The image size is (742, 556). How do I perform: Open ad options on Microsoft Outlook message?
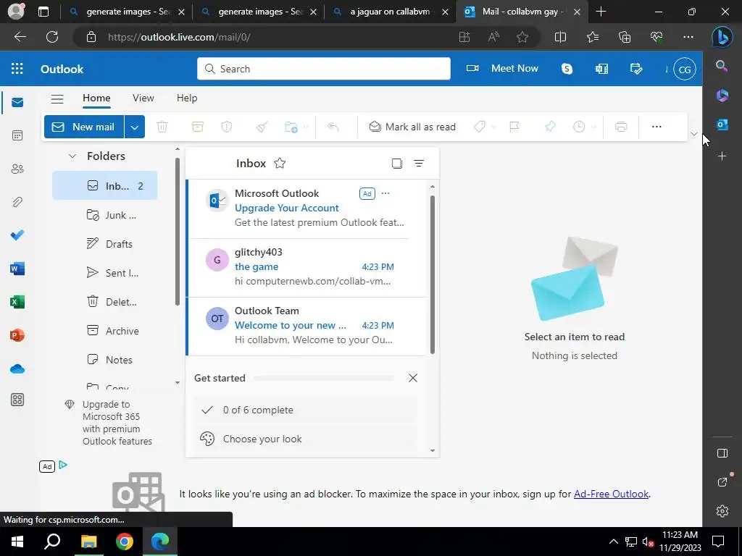click(x=385, y=193)
